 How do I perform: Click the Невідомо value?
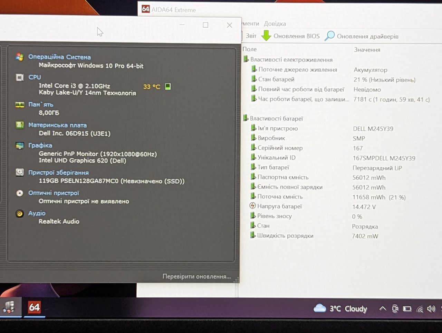(x=367, y=90)
